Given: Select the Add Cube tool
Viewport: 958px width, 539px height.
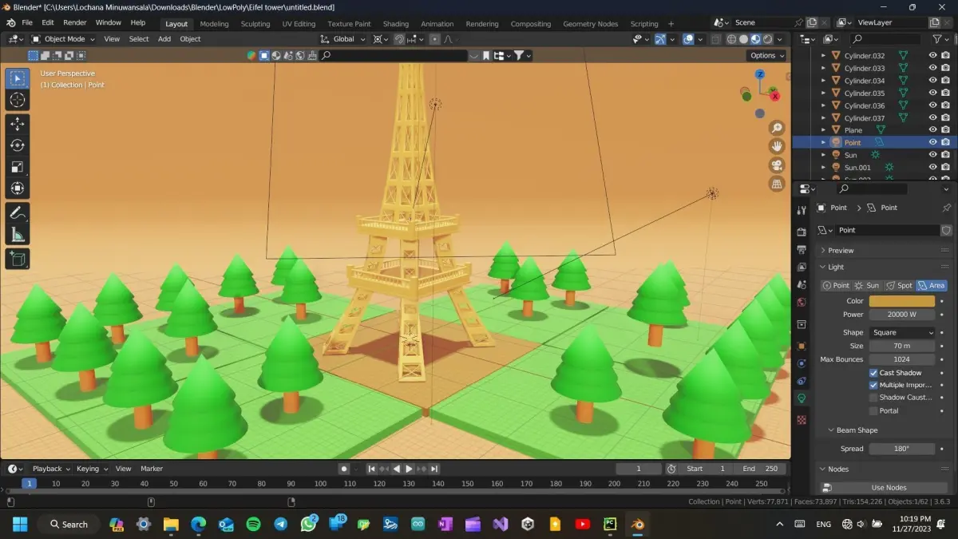Looking at the screenshot, I should coord(18,258).
